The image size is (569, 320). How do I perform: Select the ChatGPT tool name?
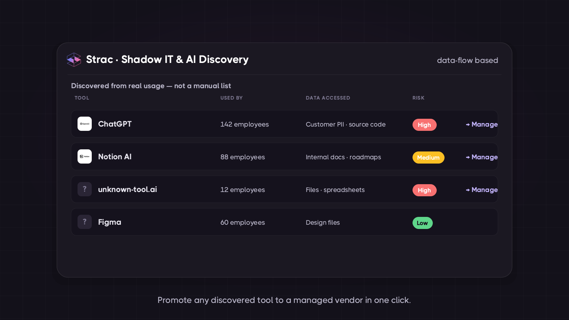pyautogui.click(x=115, y=124)
